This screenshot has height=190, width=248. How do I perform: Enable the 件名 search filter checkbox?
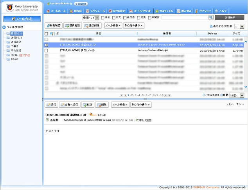pyautogui.click(x=102, y=18)
